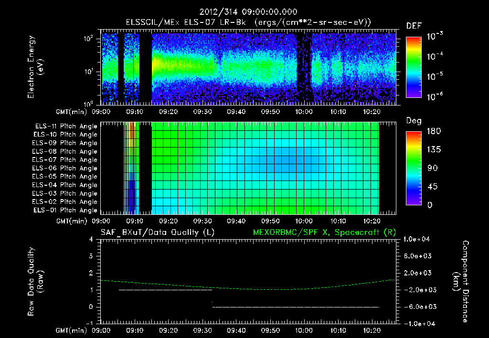
Task: Select the ELS-02 Pitch Angle row label
Action: click(x=65, y=202)
